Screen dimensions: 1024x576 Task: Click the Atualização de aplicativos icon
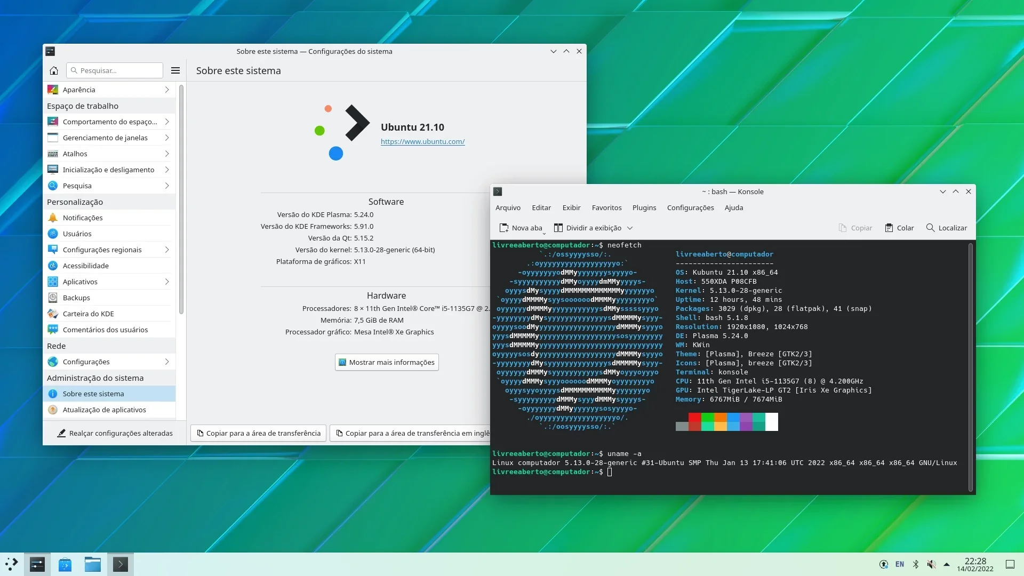click(53, 410)
